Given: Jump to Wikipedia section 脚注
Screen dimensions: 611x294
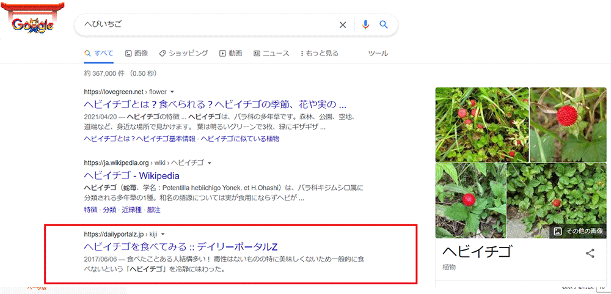Looking at the screenshot, I should click(154, 210).
